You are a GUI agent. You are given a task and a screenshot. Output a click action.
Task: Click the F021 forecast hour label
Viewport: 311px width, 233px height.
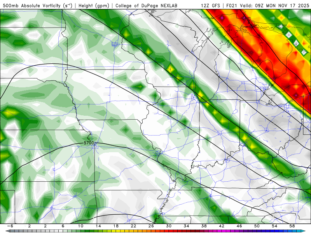pos(232,6)
